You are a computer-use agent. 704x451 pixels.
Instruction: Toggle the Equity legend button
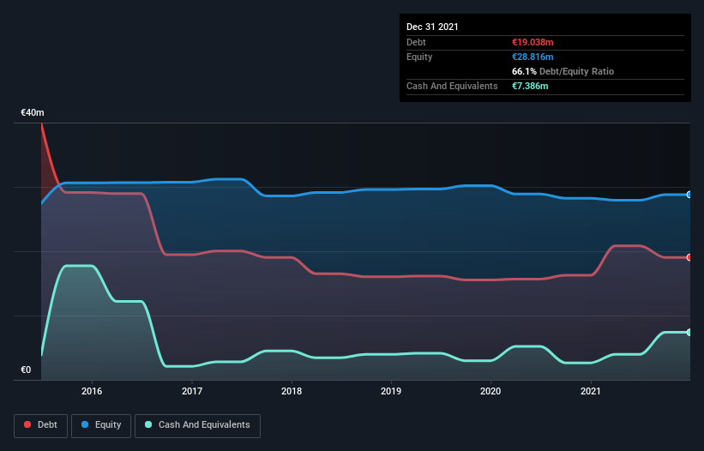(101, 425)
